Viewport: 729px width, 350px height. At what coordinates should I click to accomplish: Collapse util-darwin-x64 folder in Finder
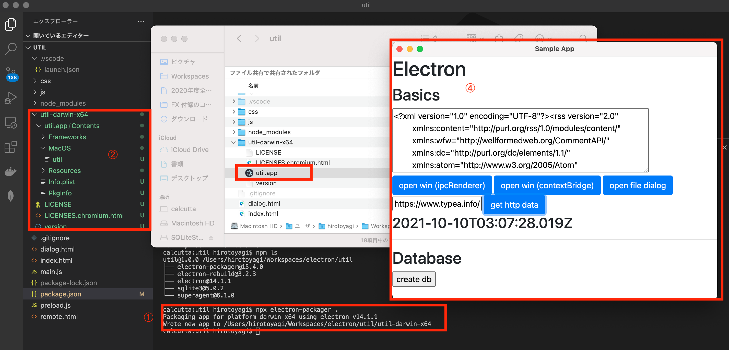(x=233, y=142)
